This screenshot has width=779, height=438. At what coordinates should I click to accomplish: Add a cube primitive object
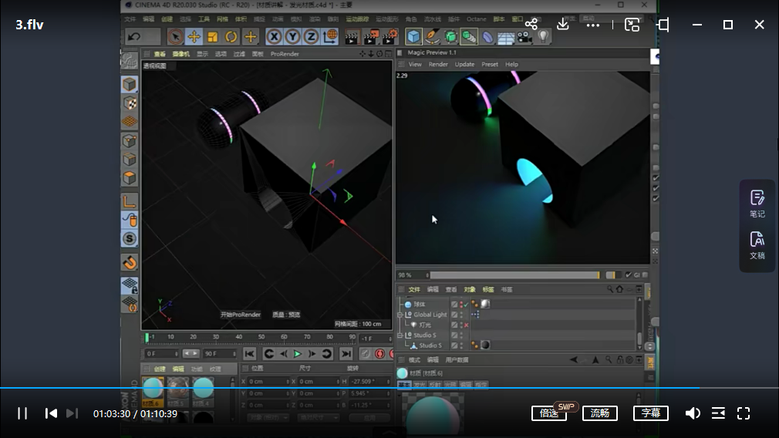pos(413,37)
